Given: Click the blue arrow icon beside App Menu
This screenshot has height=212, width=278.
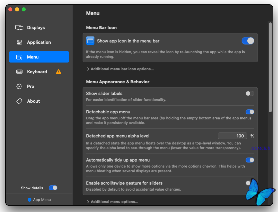Looking at the screenshot, I should pyautogui.click(x=29, y=200).
